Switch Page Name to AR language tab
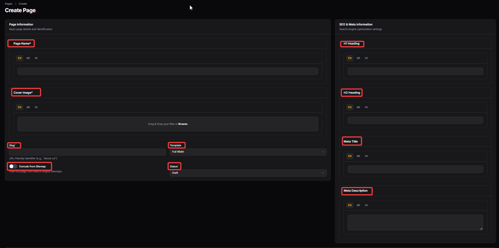The height and width of the screenshot is (248, 499). [28, 58]
